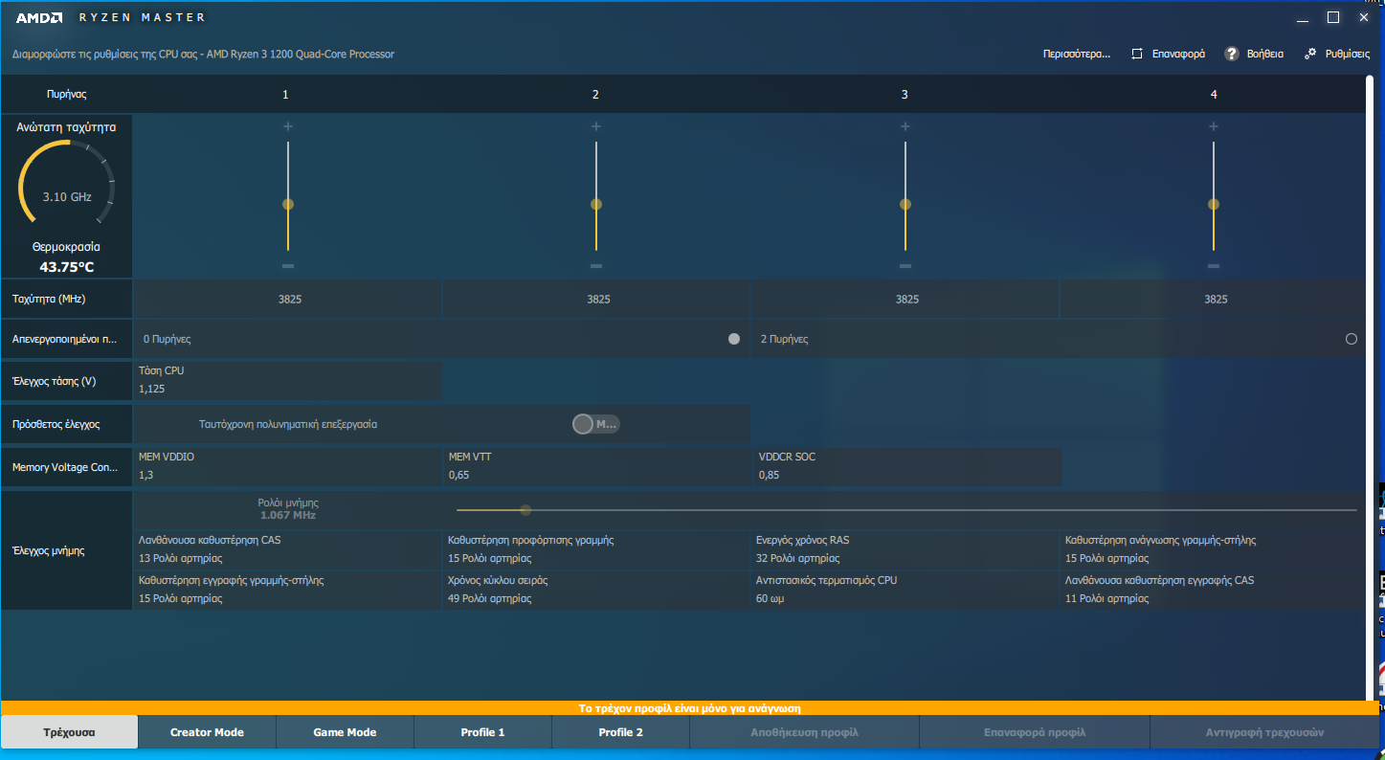Click the core 3 speed slider handle
This screenshot has width=1385, height=760.
tap(905, 204)
